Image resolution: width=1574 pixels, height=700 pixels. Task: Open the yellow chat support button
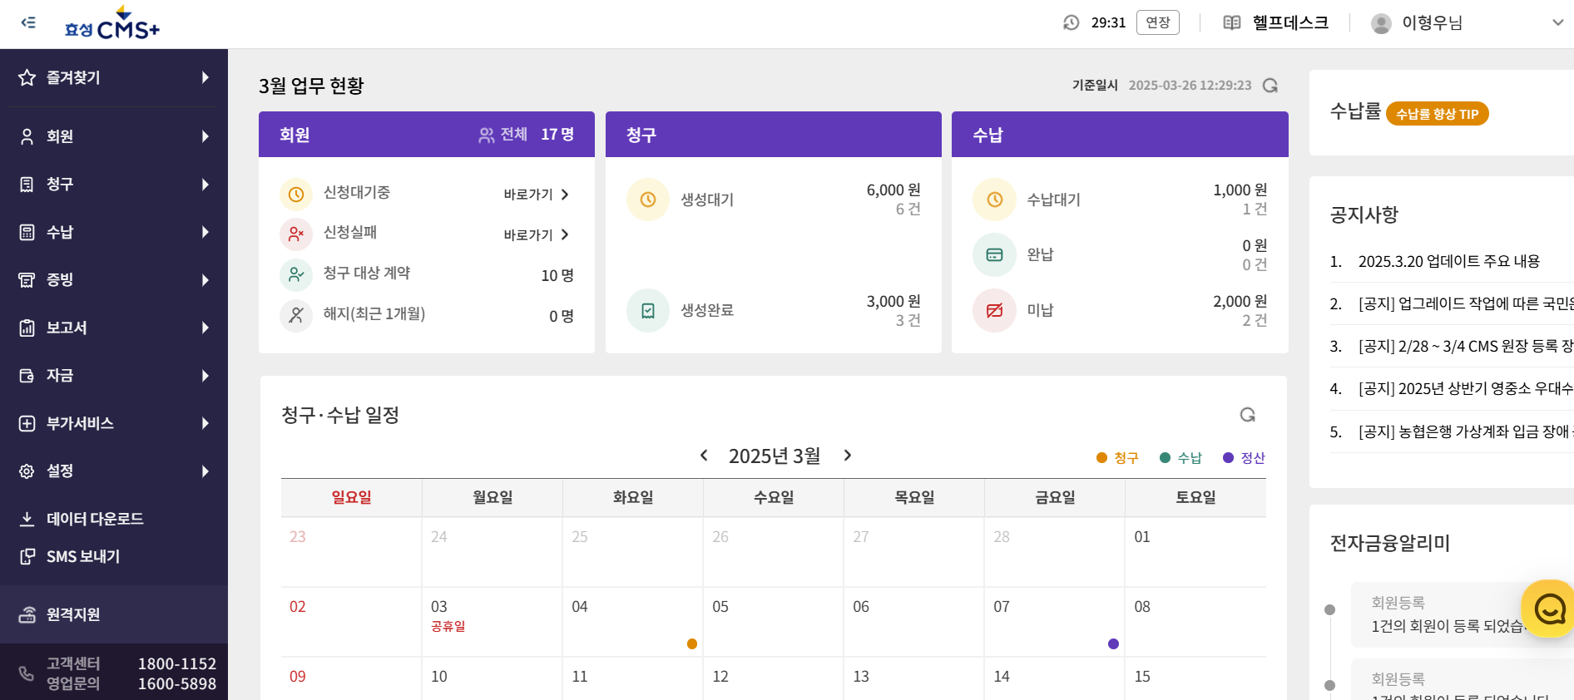(x=1549, y=609)
